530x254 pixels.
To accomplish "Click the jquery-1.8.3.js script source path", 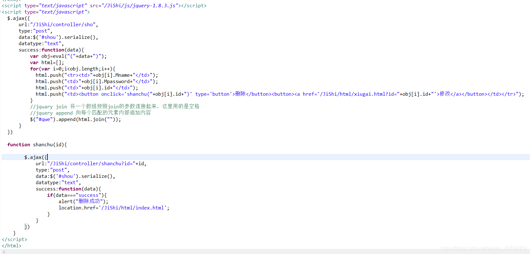I will click(x=140, y=6).
